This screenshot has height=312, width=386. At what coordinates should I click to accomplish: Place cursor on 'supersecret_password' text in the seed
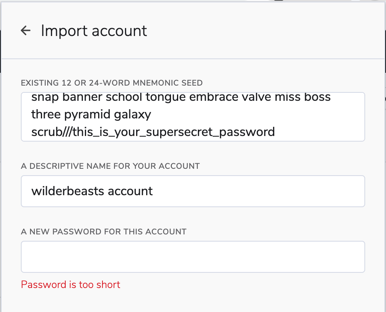211,132
